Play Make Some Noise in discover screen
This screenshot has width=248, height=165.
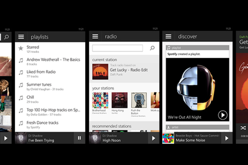[227, 138]
